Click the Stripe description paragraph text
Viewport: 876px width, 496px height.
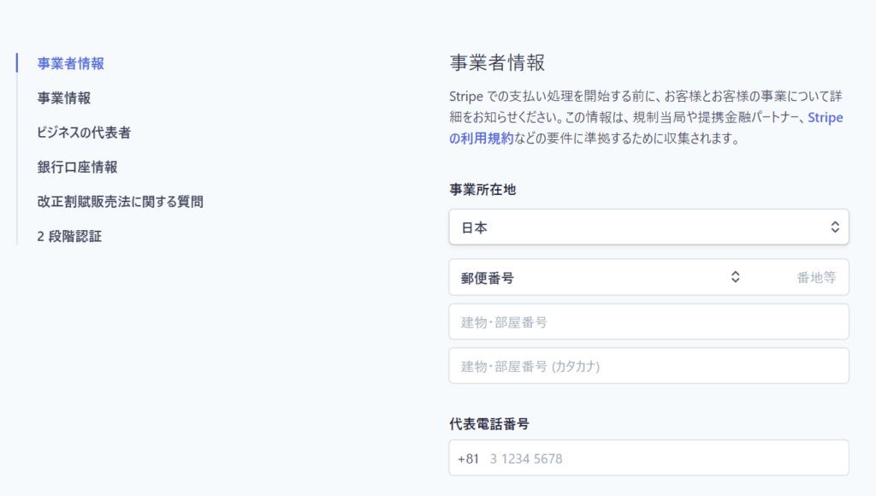(647, 117)
